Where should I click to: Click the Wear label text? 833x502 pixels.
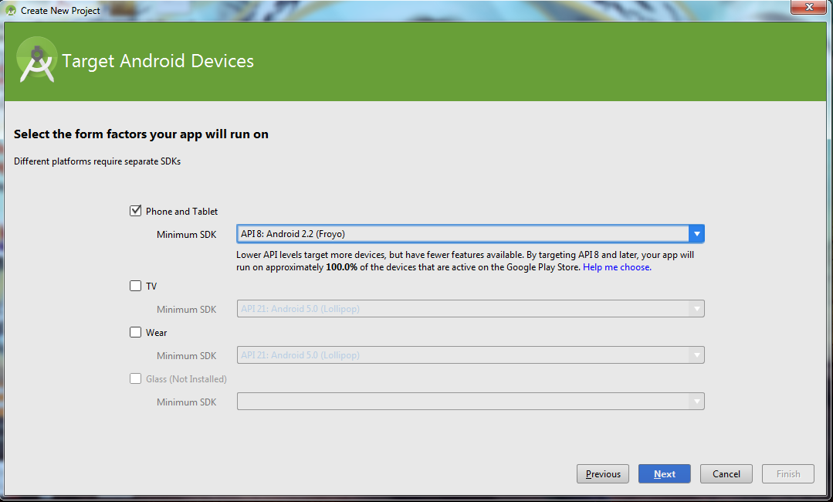[156, 333]
